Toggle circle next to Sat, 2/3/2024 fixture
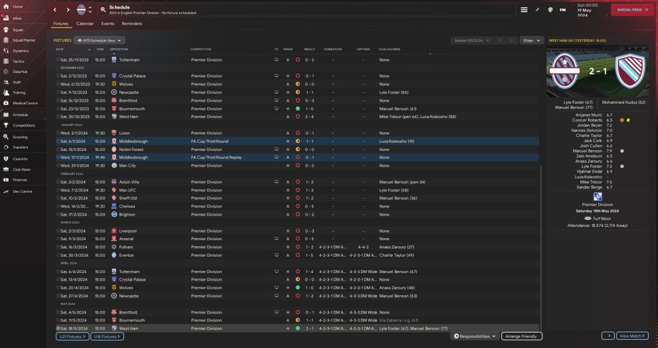Viewport: 658px width, 348px height. pyautogui.click(x=58, y=231)
